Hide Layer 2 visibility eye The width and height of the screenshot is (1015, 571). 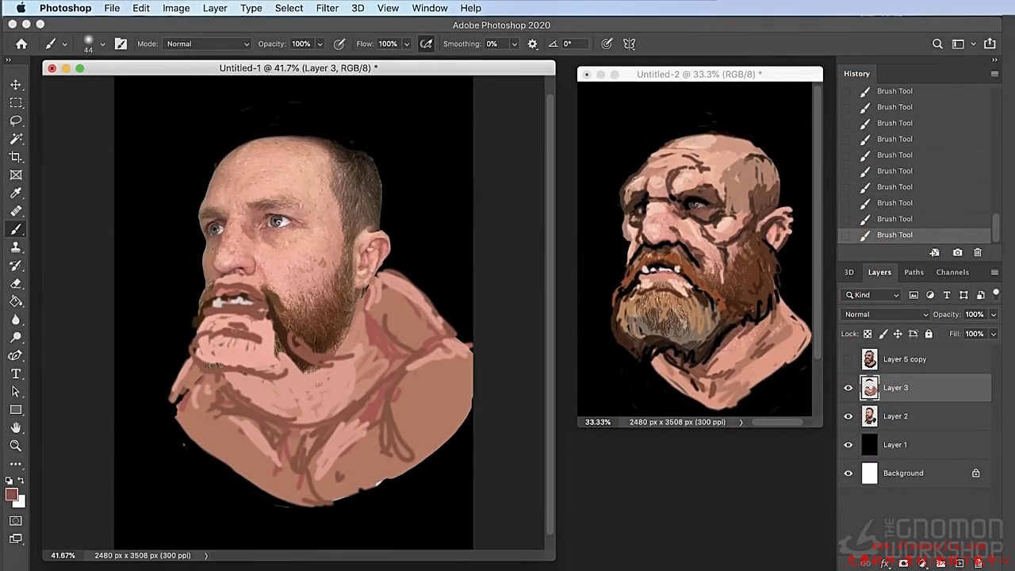pyautogui.click(x=848, y=416)
